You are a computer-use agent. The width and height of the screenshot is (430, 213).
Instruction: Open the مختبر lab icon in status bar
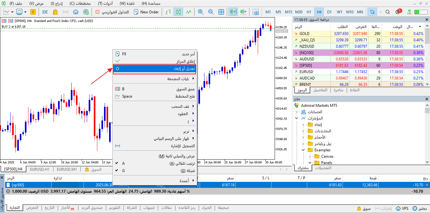pos(415,209)
